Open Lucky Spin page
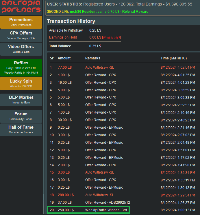This screenshot has width=200, height=215. pyautogui.click(x=21, y=83)
